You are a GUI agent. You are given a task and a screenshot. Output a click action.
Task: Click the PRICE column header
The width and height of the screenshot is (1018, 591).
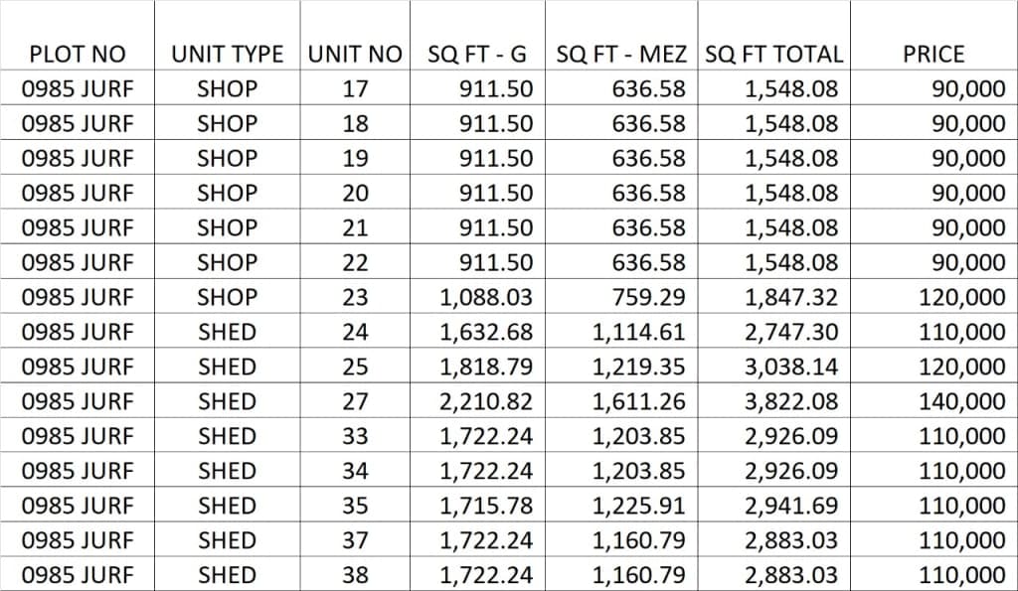(x=933, y=54)
